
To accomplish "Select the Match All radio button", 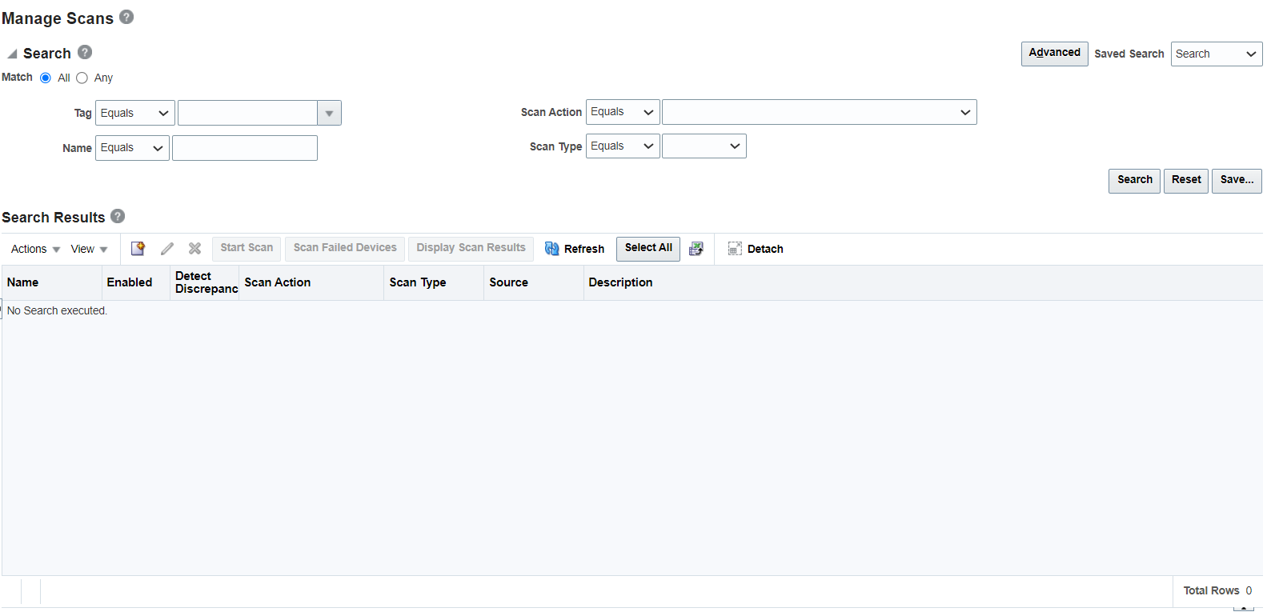I will click(x=46, y=78).
